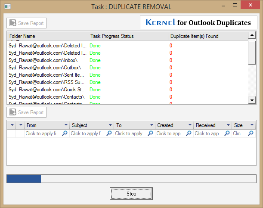Open the Subject column dropdown arrow
The height and width of the screenshot is (208, 263).
coord(110,125)
